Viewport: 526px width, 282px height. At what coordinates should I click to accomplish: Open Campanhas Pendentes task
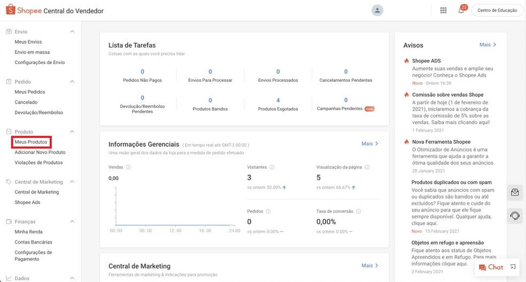(x=346, y=104)
